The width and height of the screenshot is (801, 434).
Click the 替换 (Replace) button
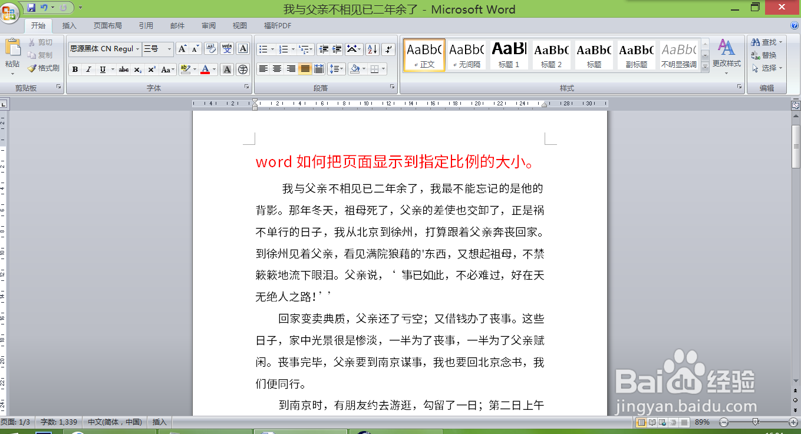pyautogui.click(x=766, y=55)
